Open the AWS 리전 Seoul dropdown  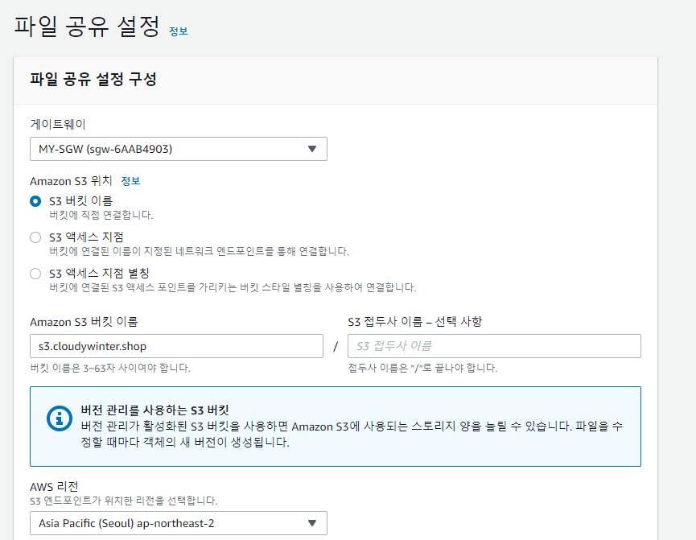[x=179, y=523]
